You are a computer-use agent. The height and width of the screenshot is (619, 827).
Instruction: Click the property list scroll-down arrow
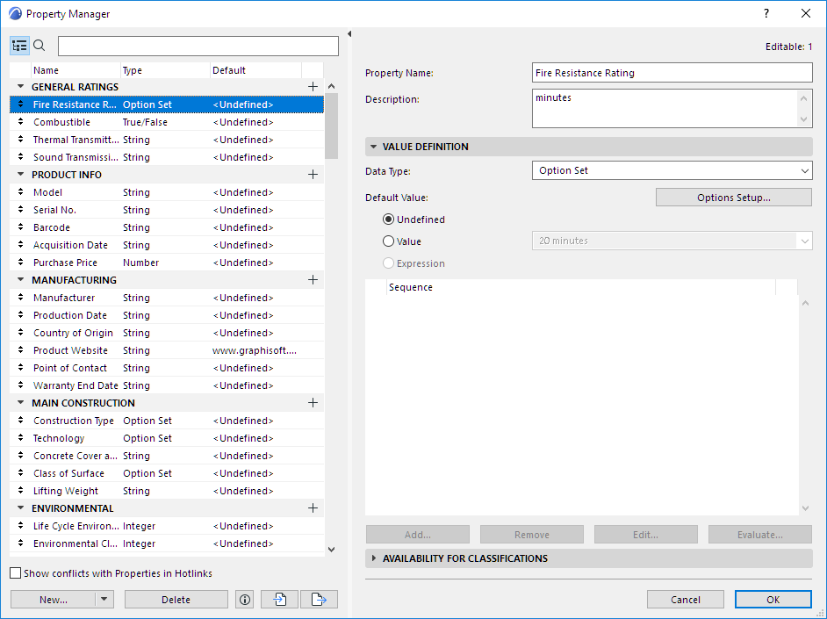click(331, 550)
